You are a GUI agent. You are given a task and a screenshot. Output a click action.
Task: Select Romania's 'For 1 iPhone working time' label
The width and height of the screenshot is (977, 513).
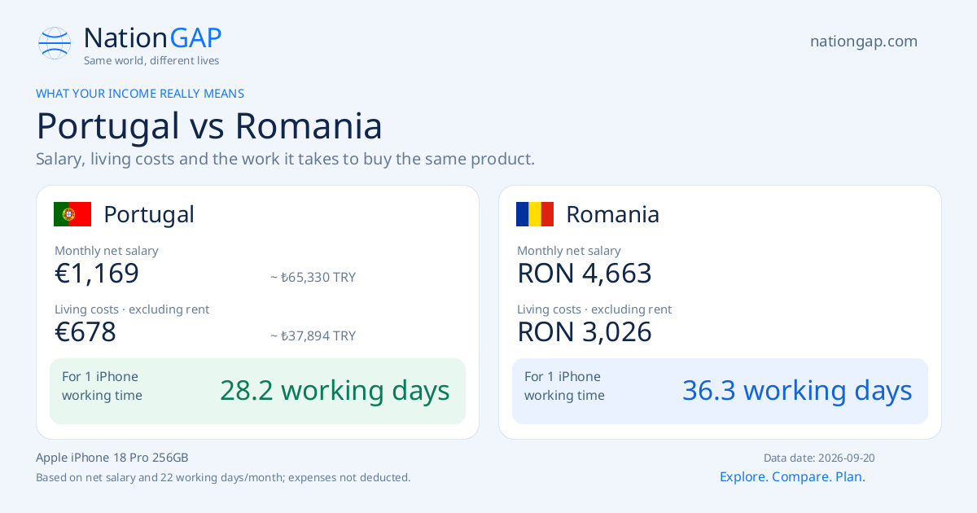(x=564, y=386)
